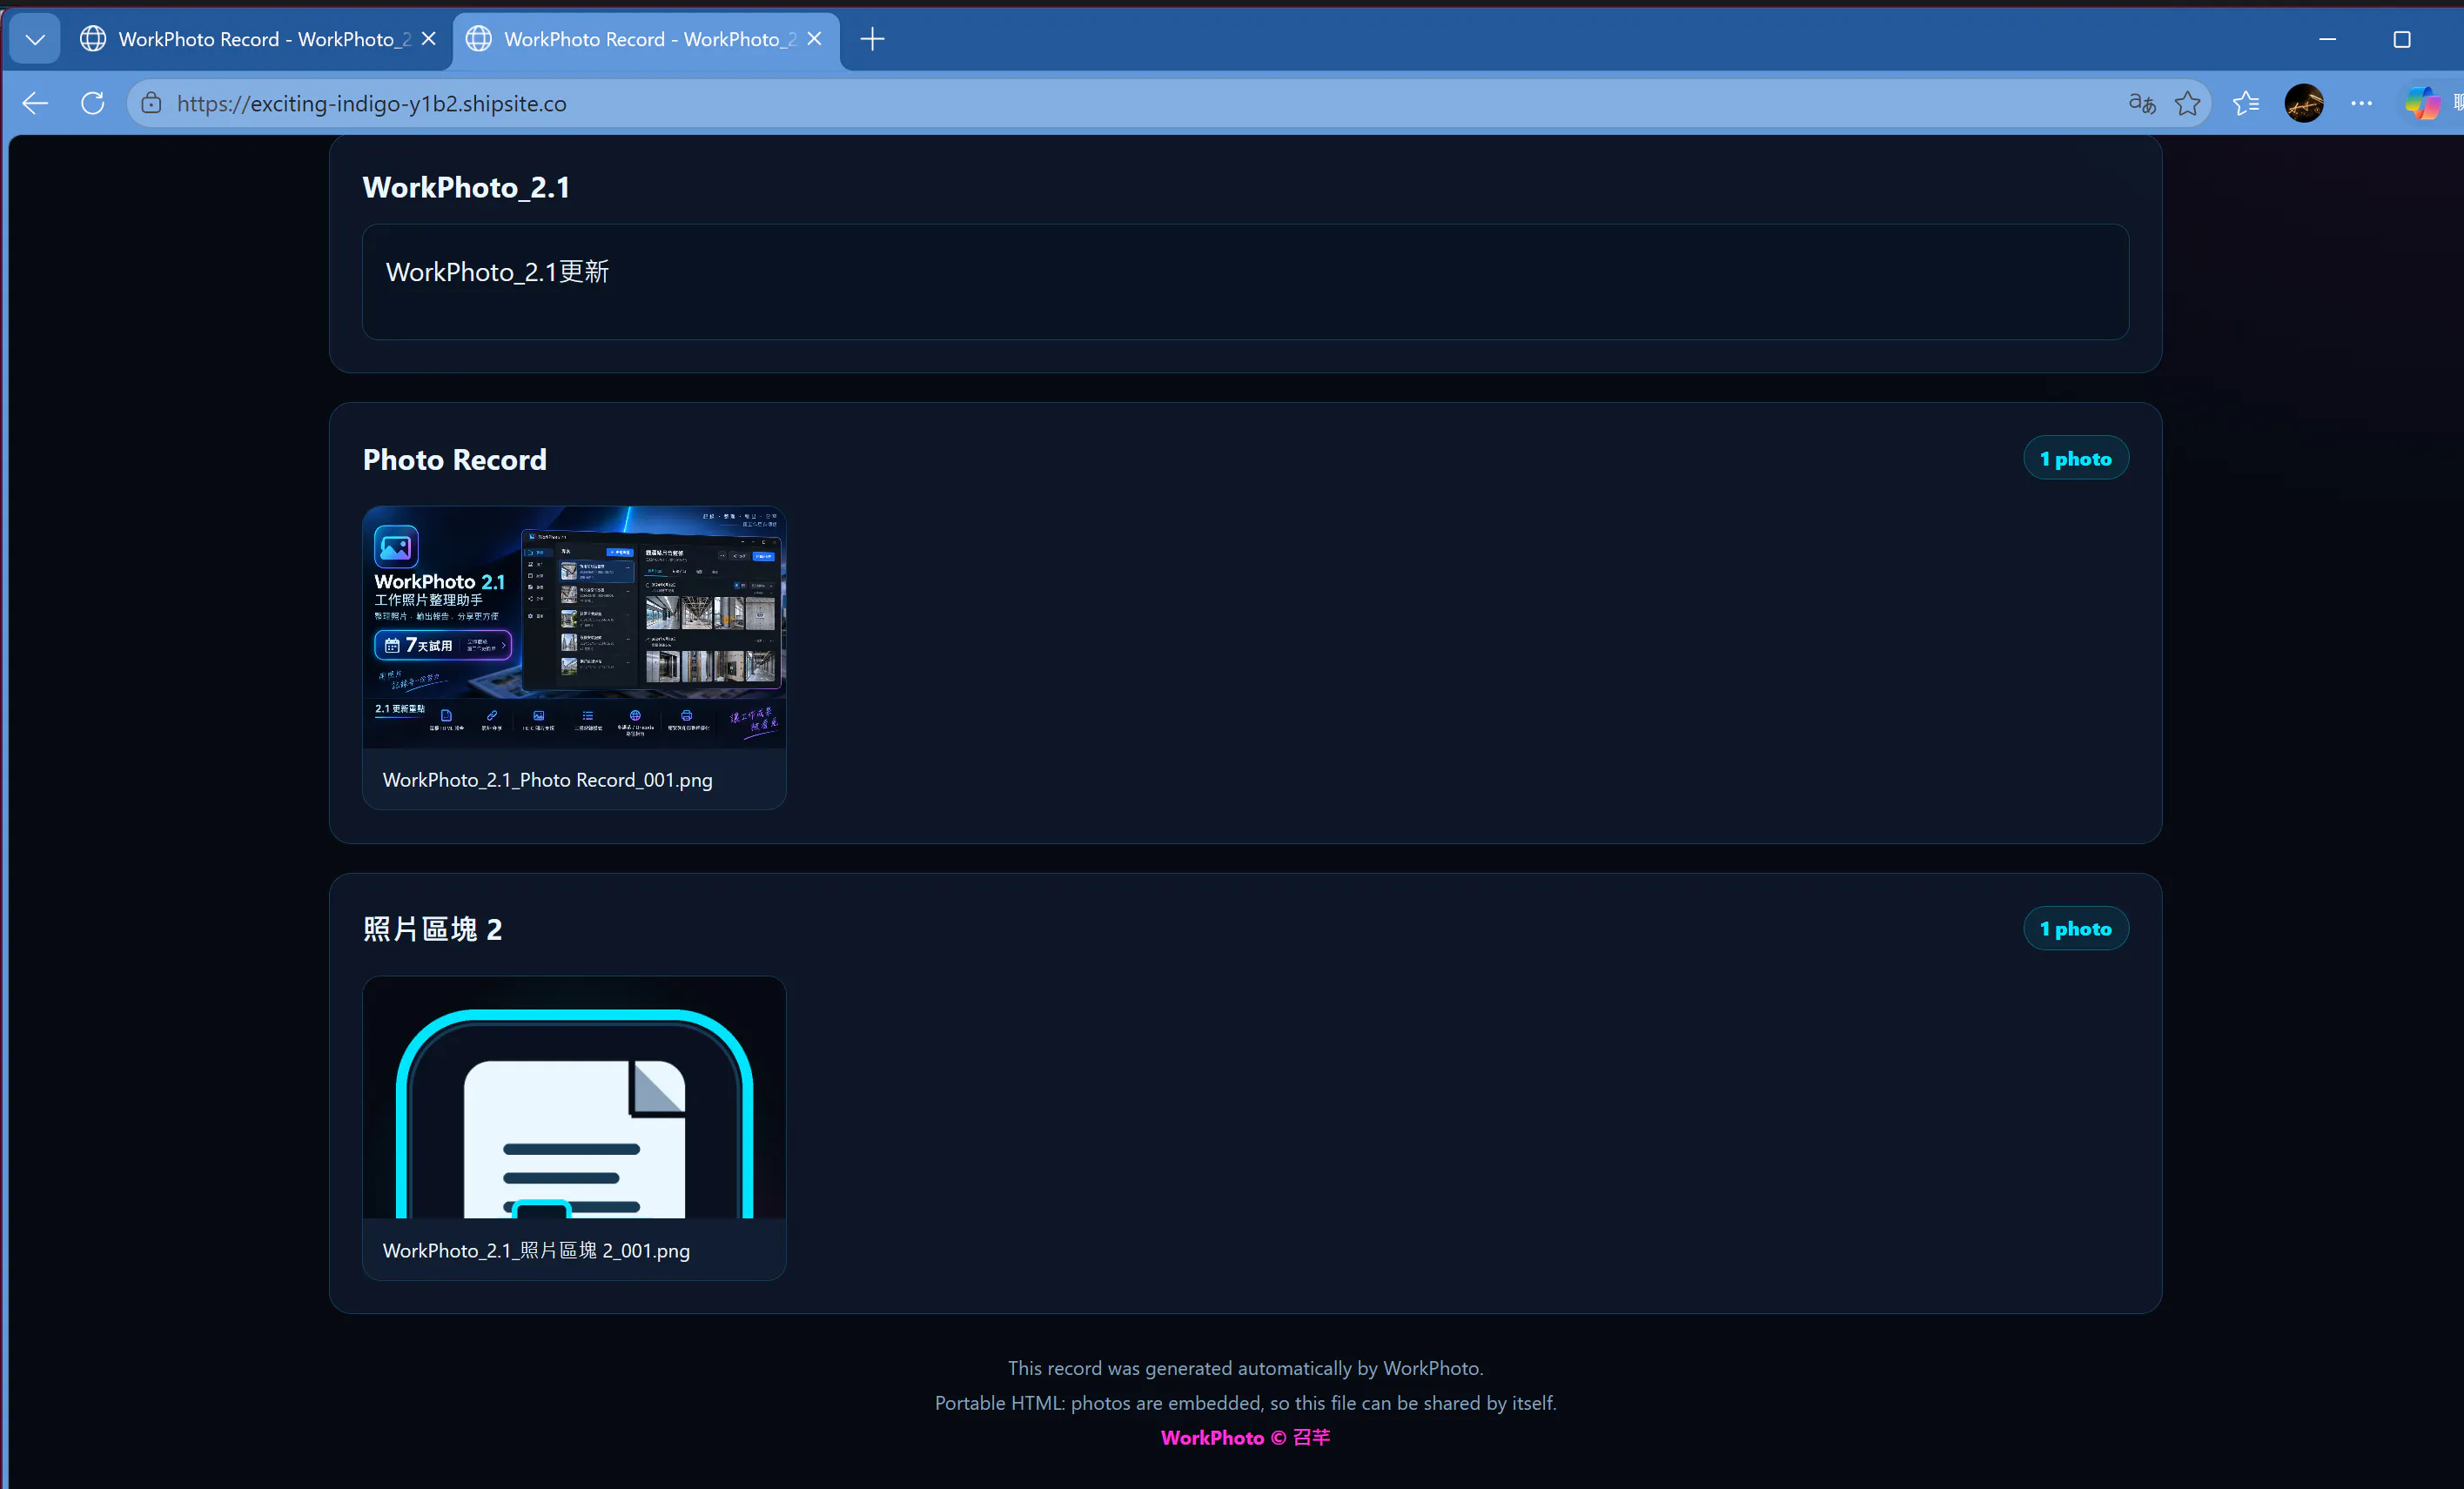Click the generated automatically footer text

[1245, 1368]
